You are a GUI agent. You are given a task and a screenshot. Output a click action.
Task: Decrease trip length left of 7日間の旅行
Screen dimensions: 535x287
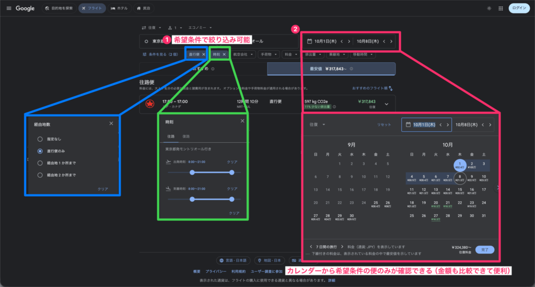[311, 246]
